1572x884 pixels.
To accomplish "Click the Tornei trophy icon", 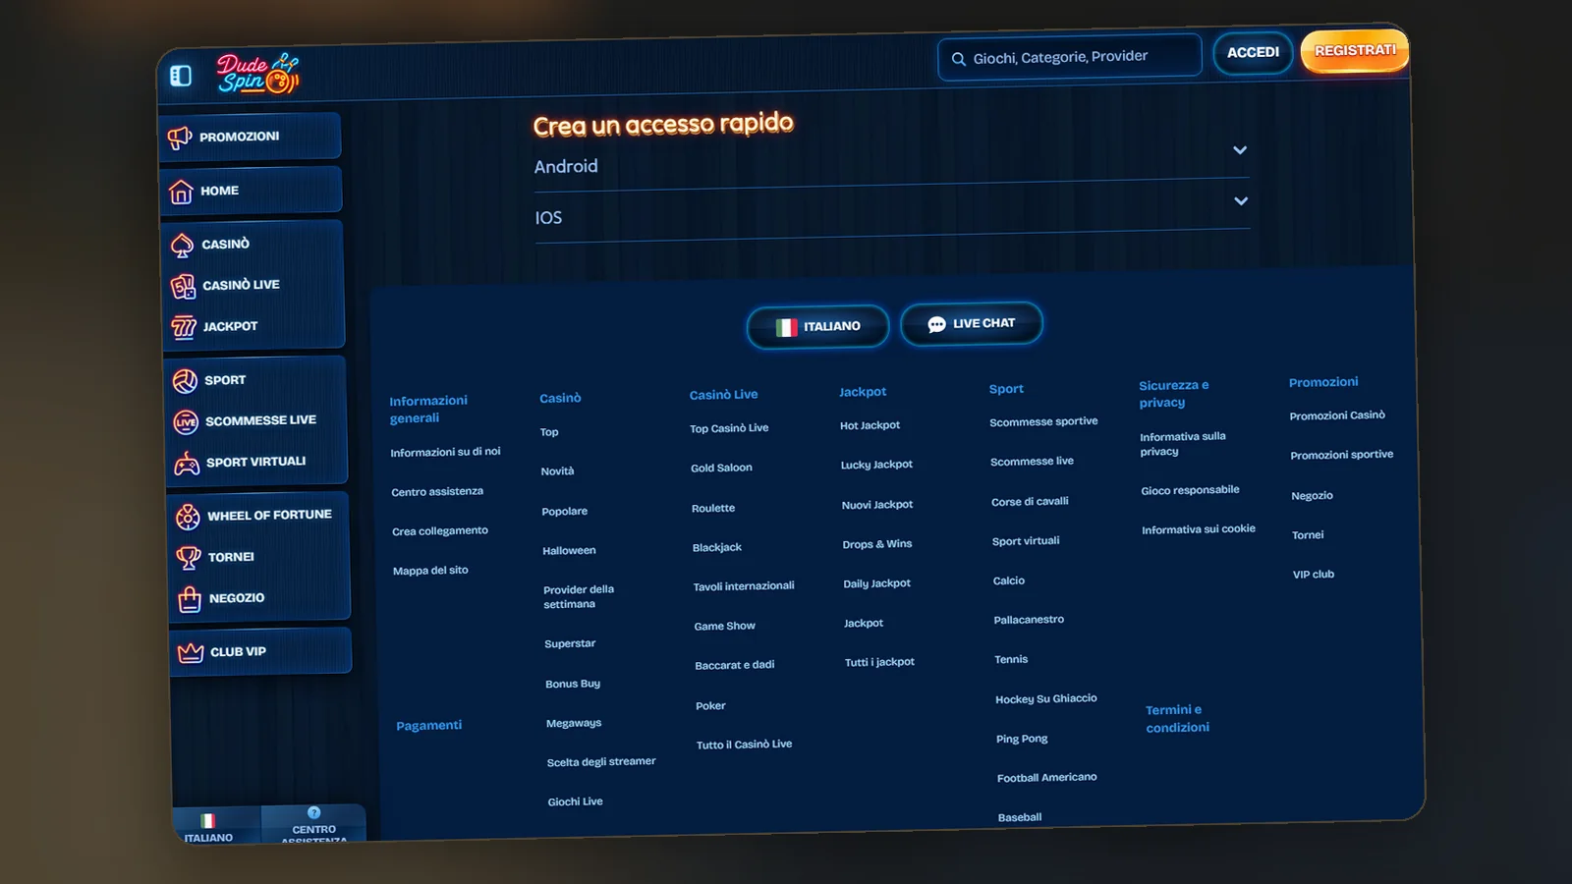I will tap(189, 557).
